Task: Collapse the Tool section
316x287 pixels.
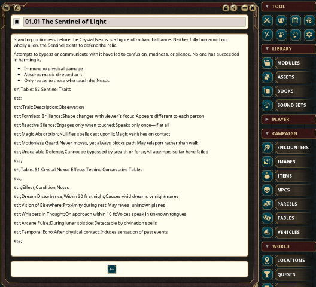Action: (x=267, y=7)
